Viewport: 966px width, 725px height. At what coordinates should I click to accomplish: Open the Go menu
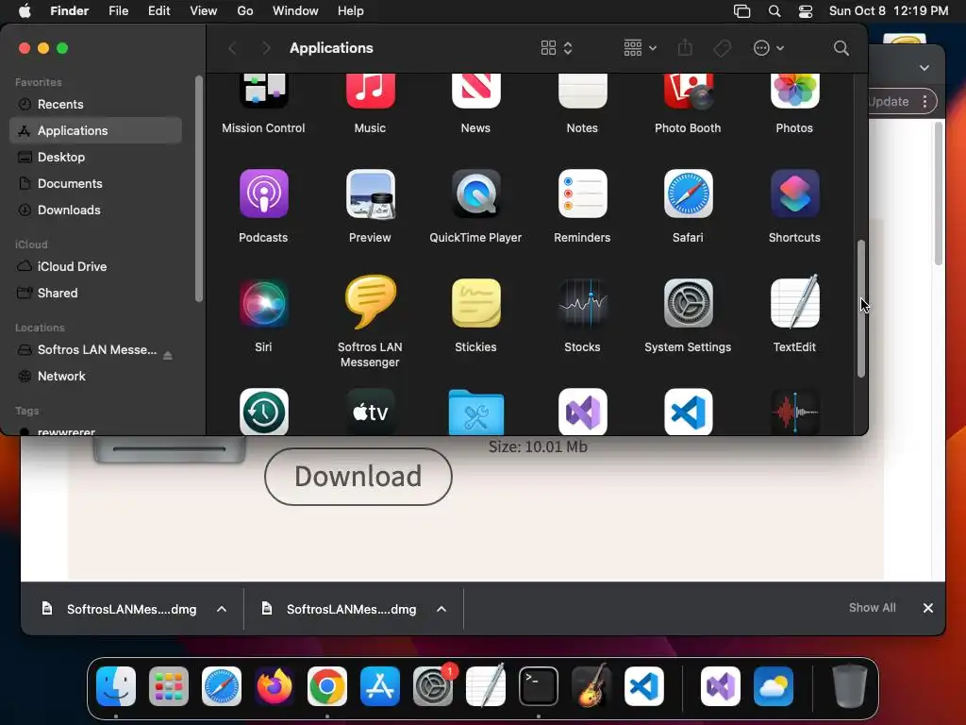tap(245, 11)
